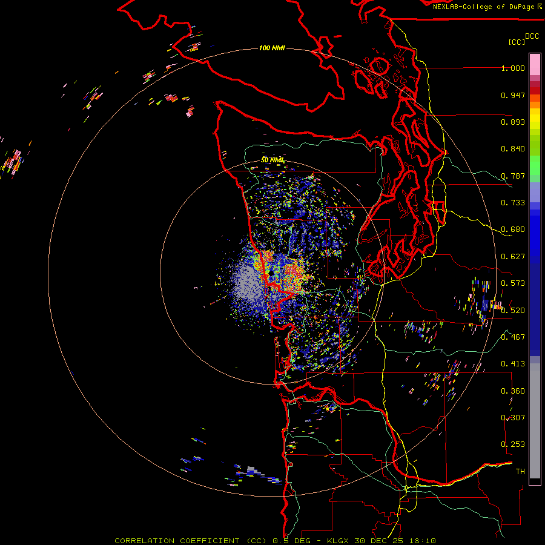Click the bright green segment of color bar

(x=535, y=165)
